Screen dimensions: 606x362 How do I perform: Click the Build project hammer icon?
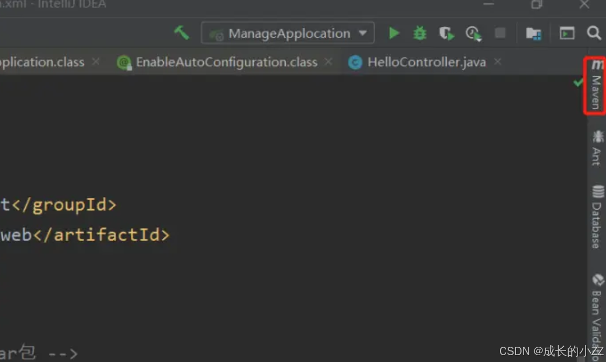point(181,33)
